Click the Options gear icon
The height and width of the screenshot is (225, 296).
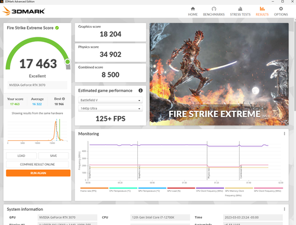pos(281,9)
